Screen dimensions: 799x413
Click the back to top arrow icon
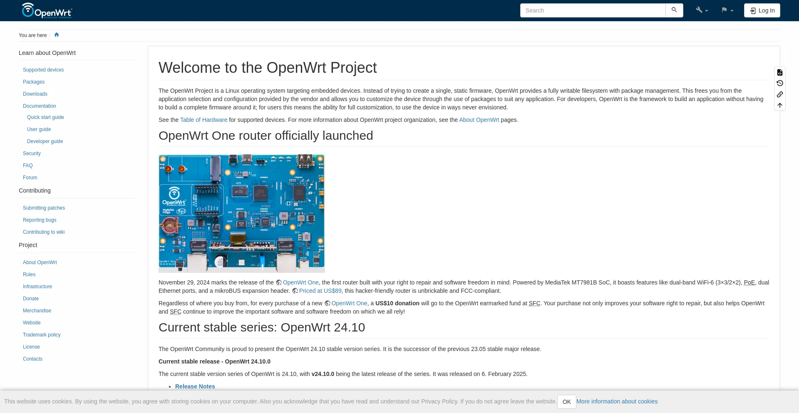point(780,105)
